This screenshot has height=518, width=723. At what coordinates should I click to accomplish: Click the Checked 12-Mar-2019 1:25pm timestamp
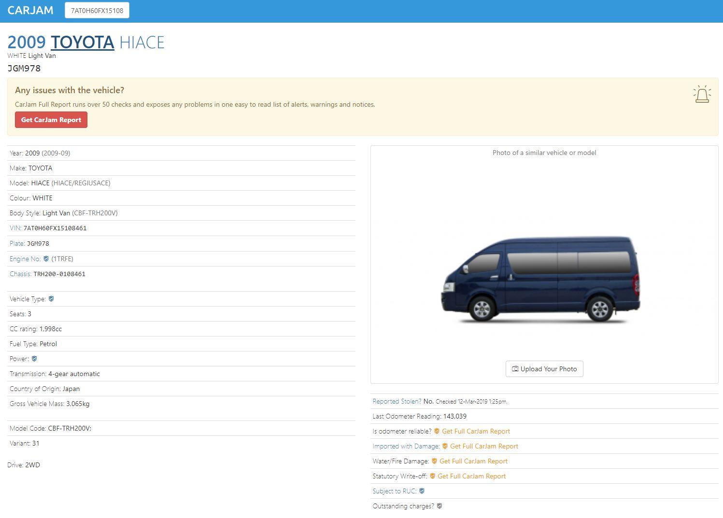point(471,402)
